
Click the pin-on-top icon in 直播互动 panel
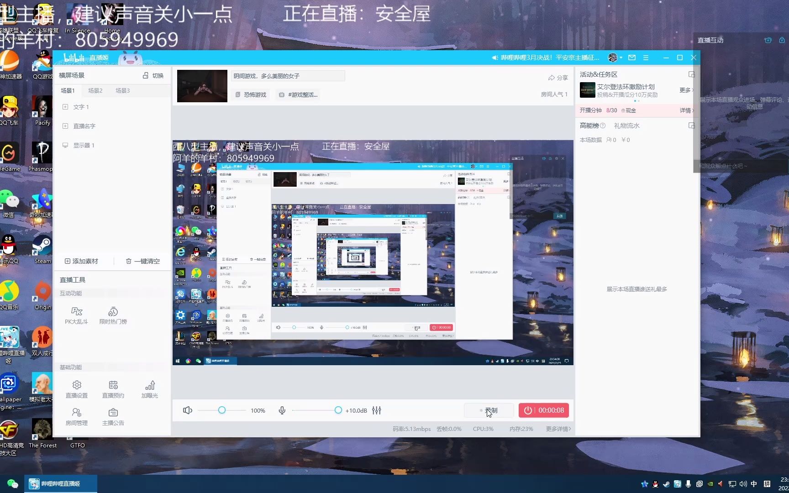tap(768, 40)
